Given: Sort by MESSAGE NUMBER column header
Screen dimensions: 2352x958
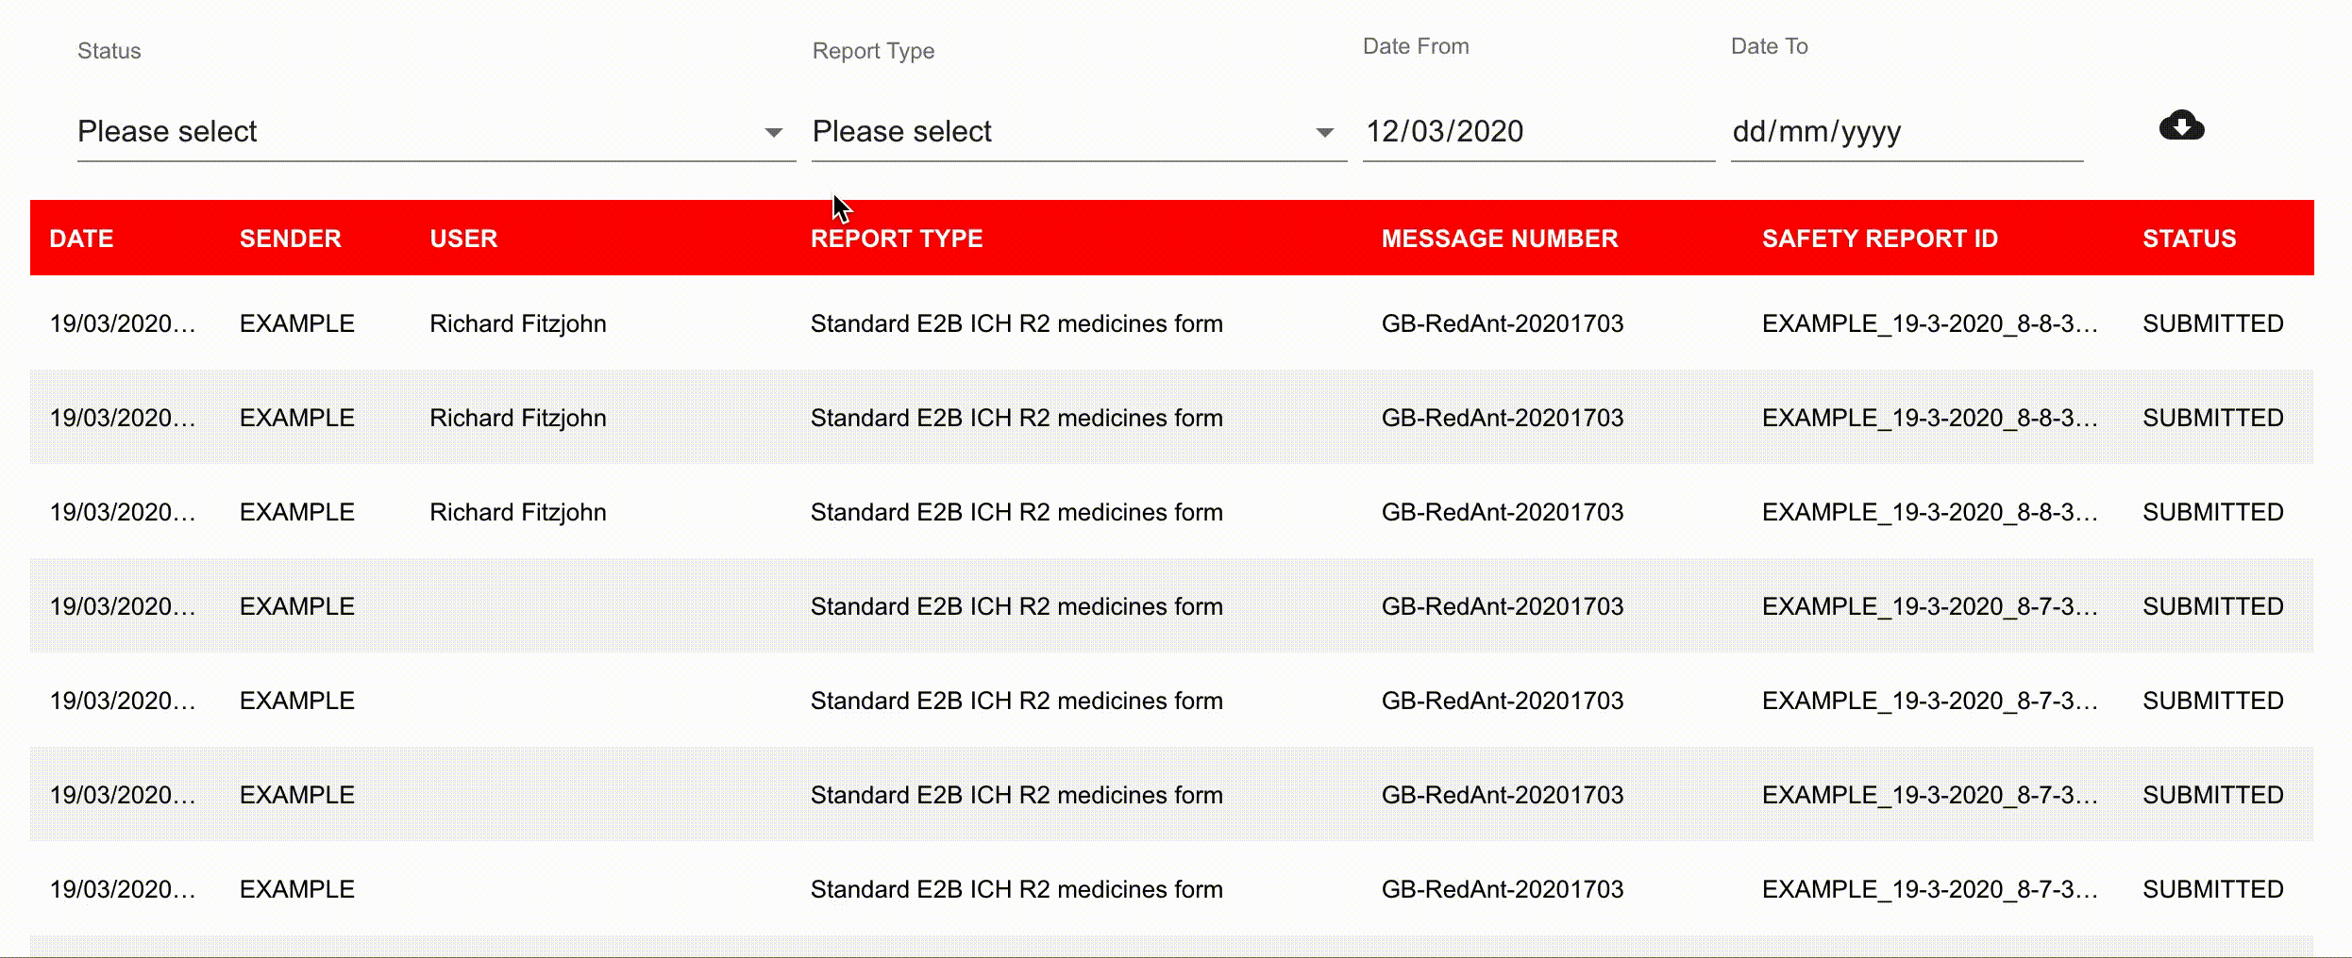Looking at the screenshot, I should click(1499, 239).
